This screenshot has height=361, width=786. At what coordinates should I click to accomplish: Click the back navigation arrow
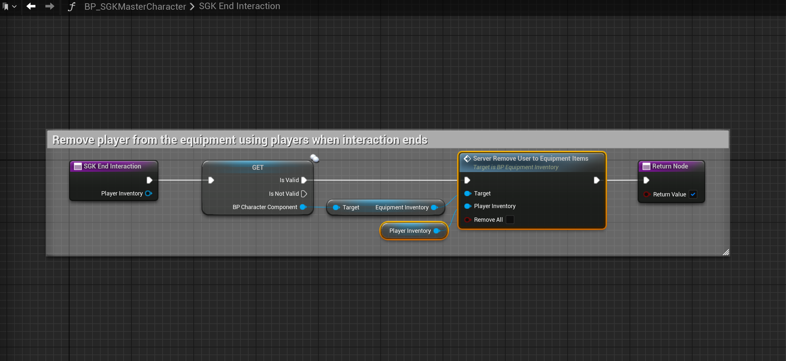[31, 6]
